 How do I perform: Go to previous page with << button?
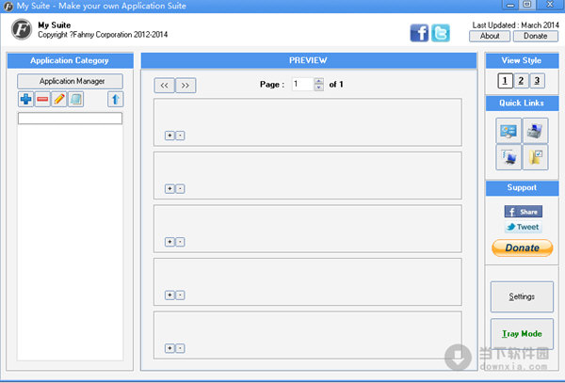click(164, 86)
